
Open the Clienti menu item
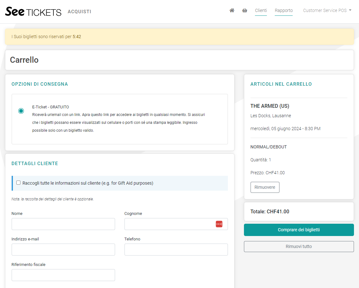(x=261, y=10)
